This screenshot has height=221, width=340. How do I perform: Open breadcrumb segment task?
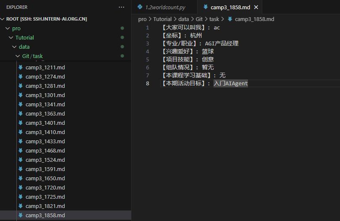pos(214,19)
